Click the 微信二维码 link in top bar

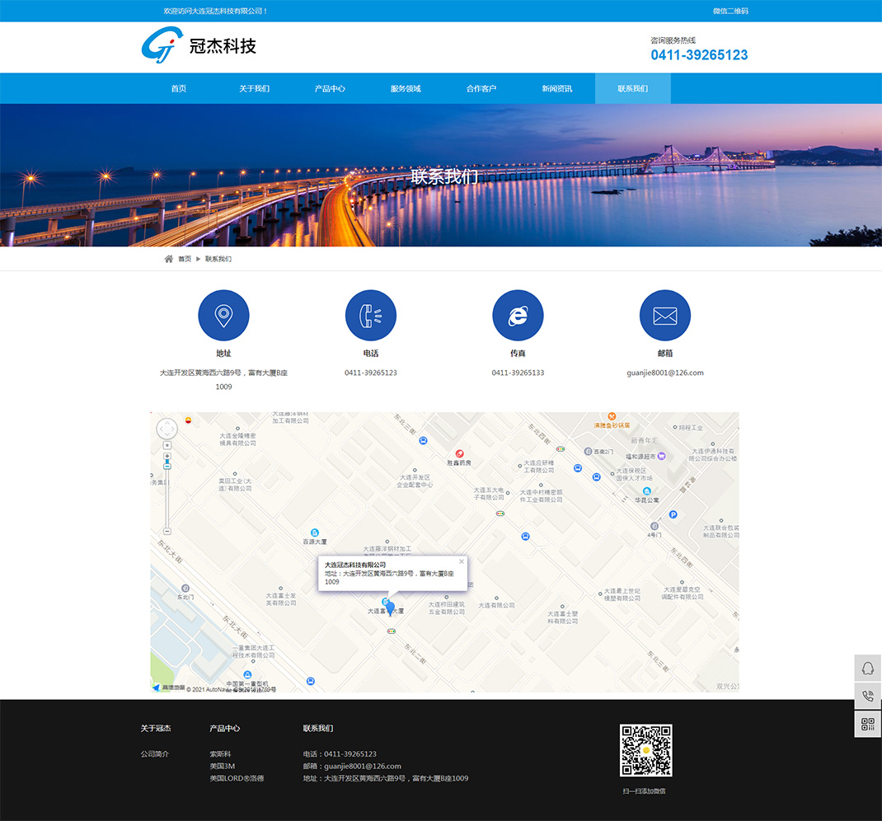[x=730, y=11]
